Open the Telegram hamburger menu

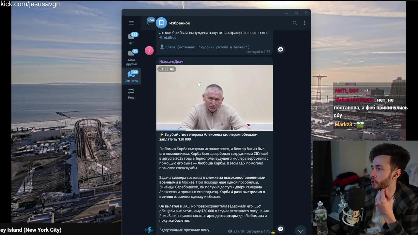[131, 23]
